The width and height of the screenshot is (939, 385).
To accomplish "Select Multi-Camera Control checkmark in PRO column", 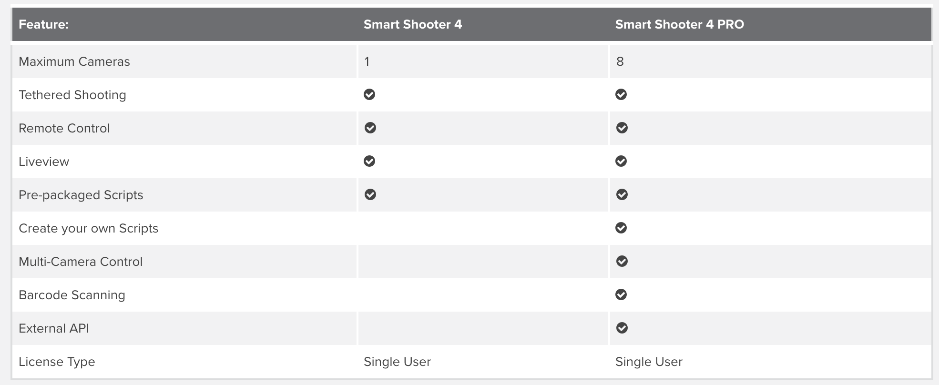I will [622, 261].
